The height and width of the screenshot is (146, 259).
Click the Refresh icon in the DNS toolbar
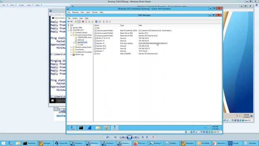pos(89,21)
